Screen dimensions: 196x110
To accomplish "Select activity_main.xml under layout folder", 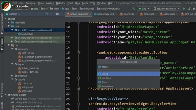I will (28, 68).
